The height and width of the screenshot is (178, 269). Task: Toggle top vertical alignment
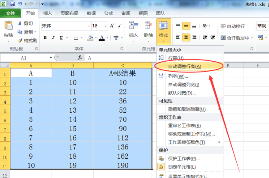(178, 25)
